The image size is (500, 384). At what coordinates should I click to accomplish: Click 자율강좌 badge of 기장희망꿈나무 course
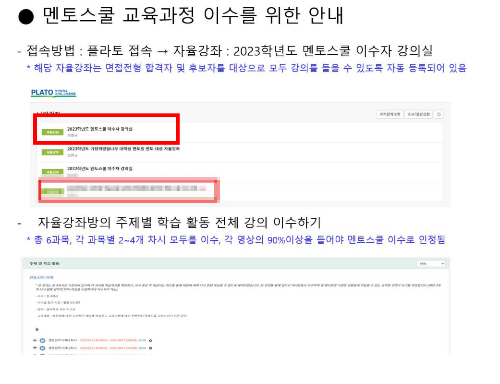[x=53, y=152]
